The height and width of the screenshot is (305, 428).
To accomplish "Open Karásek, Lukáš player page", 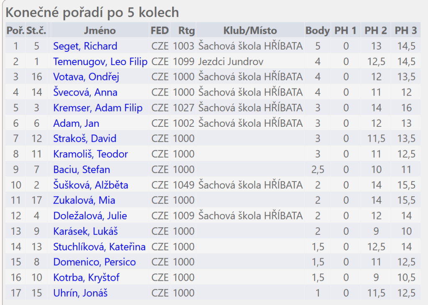I will click(85, 232).
